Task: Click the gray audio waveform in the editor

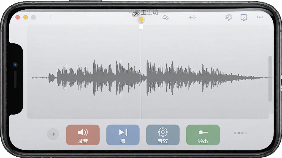Action: [x=150, y=78]
